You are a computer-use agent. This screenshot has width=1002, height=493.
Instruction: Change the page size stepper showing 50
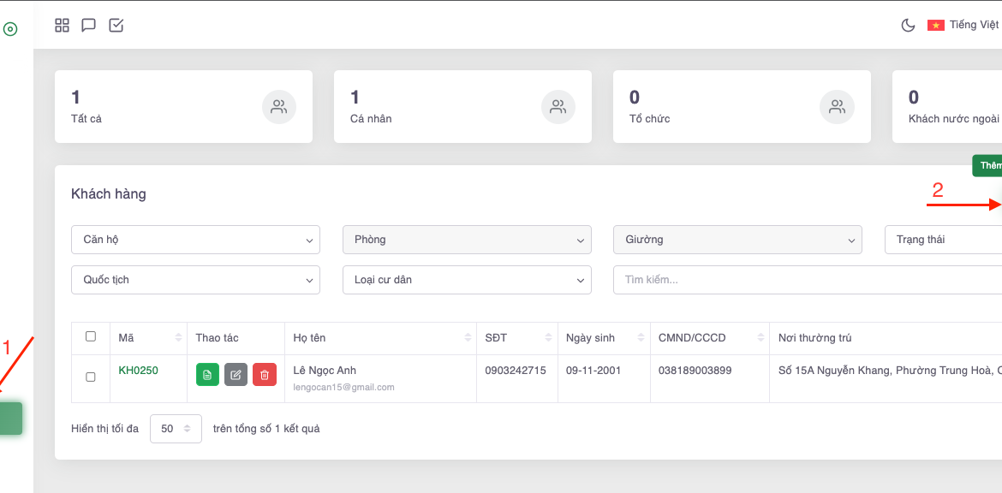[176, 429]
